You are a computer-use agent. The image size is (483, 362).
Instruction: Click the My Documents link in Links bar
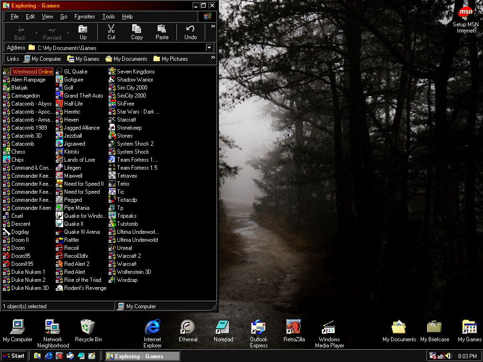point(126,59)
